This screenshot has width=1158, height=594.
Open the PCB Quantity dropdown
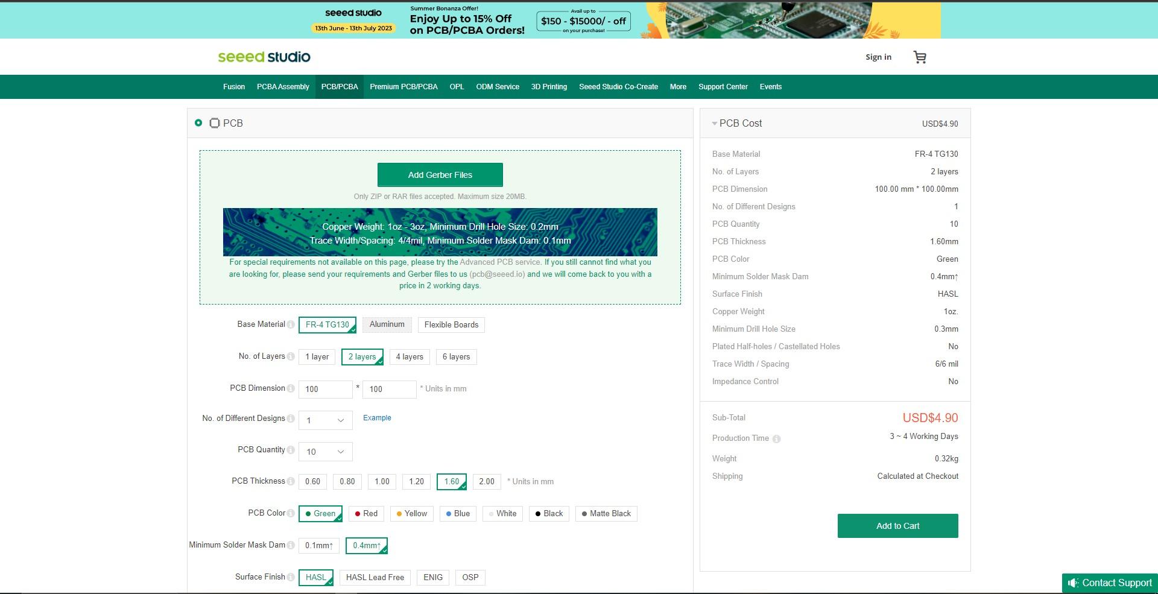click(x=326, y=452)
